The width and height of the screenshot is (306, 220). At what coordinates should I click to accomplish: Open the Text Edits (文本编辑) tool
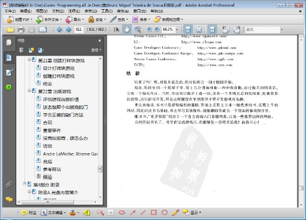click(x=52, y=212)
